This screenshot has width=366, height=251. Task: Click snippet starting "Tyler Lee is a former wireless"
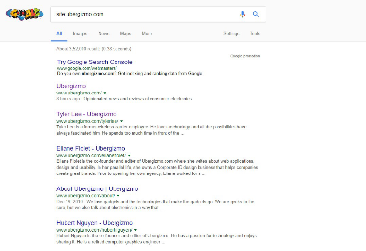point(151,130)
